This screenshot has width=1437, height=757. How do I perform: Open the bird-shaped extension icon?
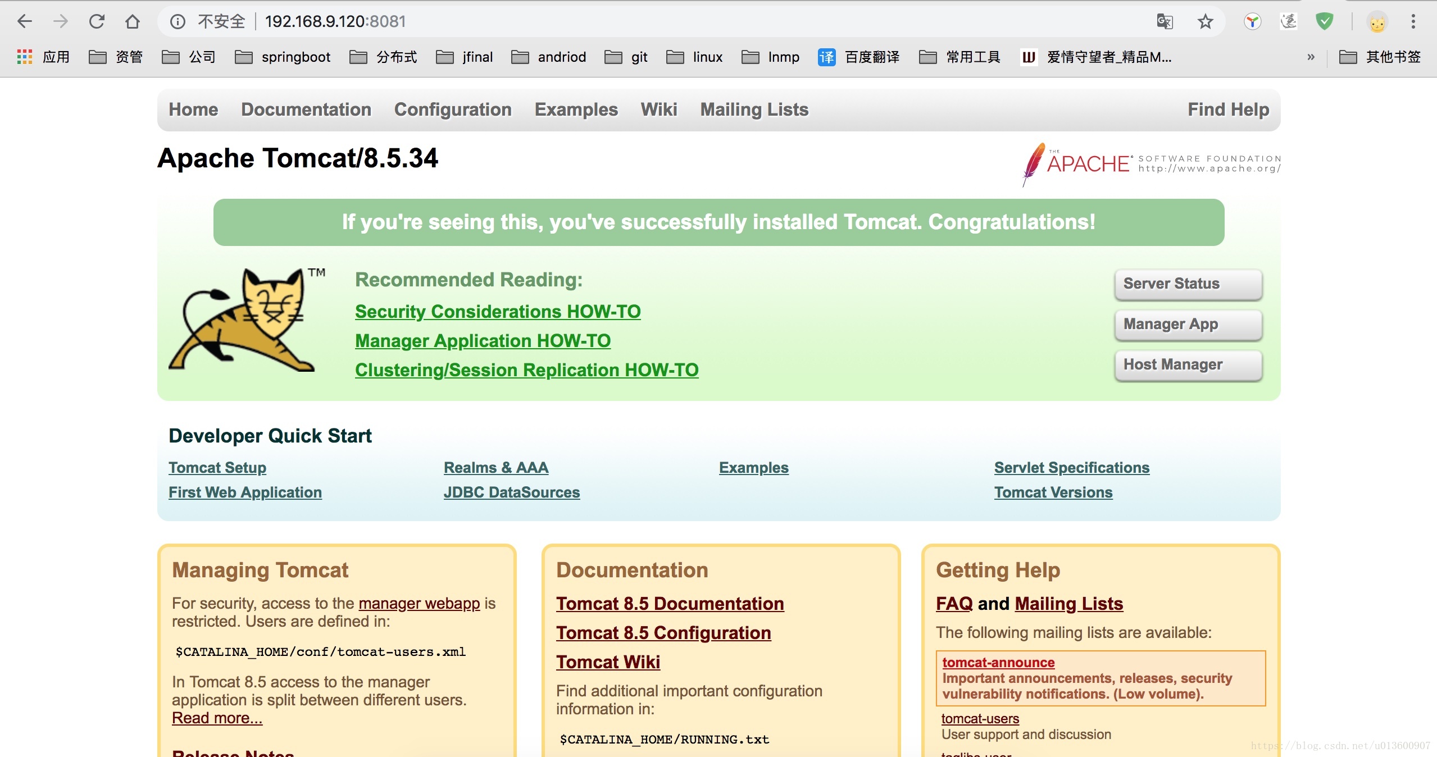[1289, 21]
